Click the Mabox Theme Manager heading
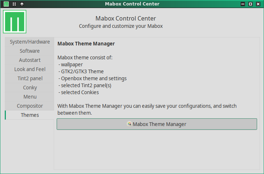The image size is (264, 174). [86, 44]
